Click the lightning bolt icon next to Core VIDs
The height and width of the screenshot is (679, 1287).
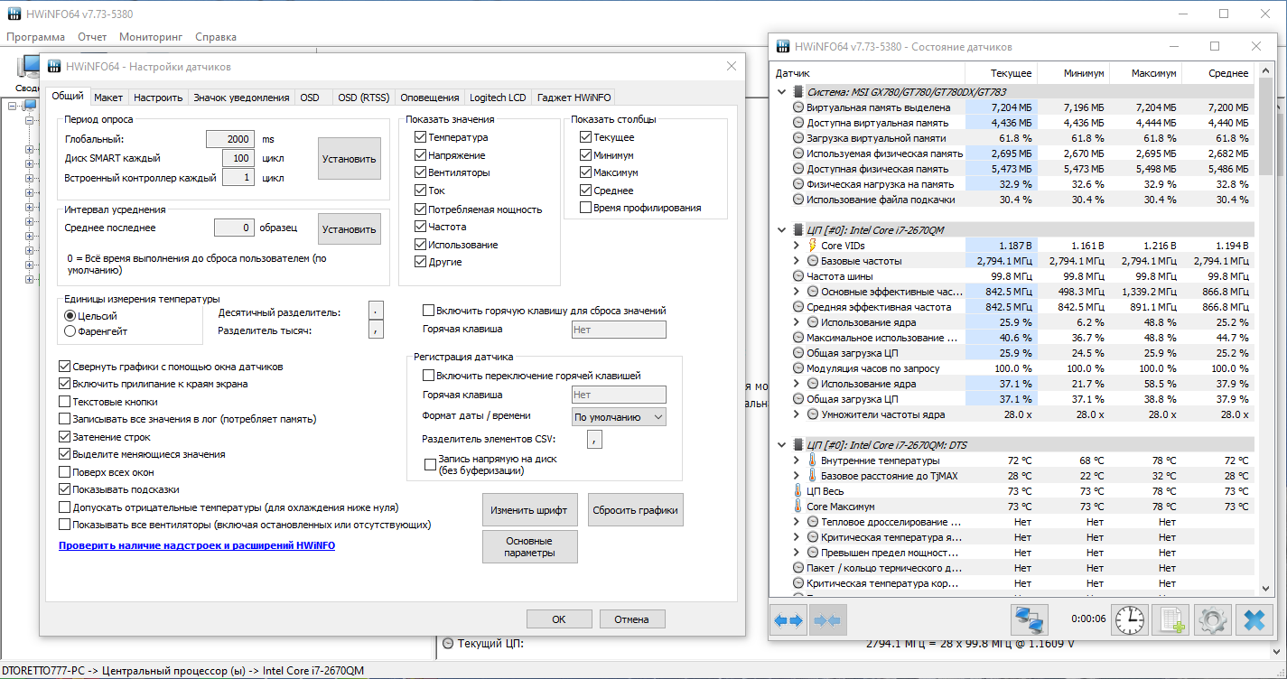coord(812,245)
